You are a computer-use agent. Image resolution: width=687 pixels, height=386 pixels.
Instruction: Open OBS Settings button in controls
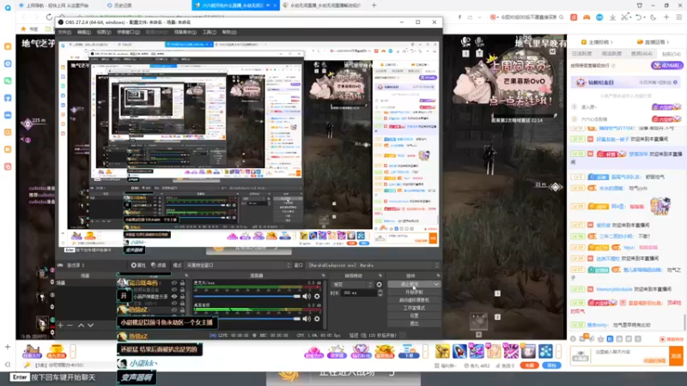[x=414, y=316]
